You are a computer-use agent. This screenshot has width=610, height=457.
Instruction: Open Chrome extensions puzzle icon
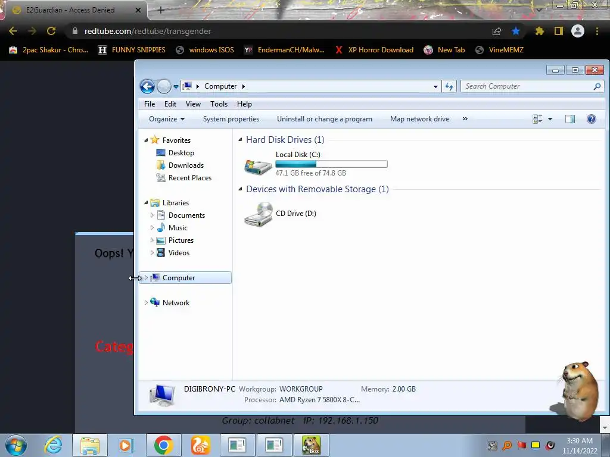point(539,31)
